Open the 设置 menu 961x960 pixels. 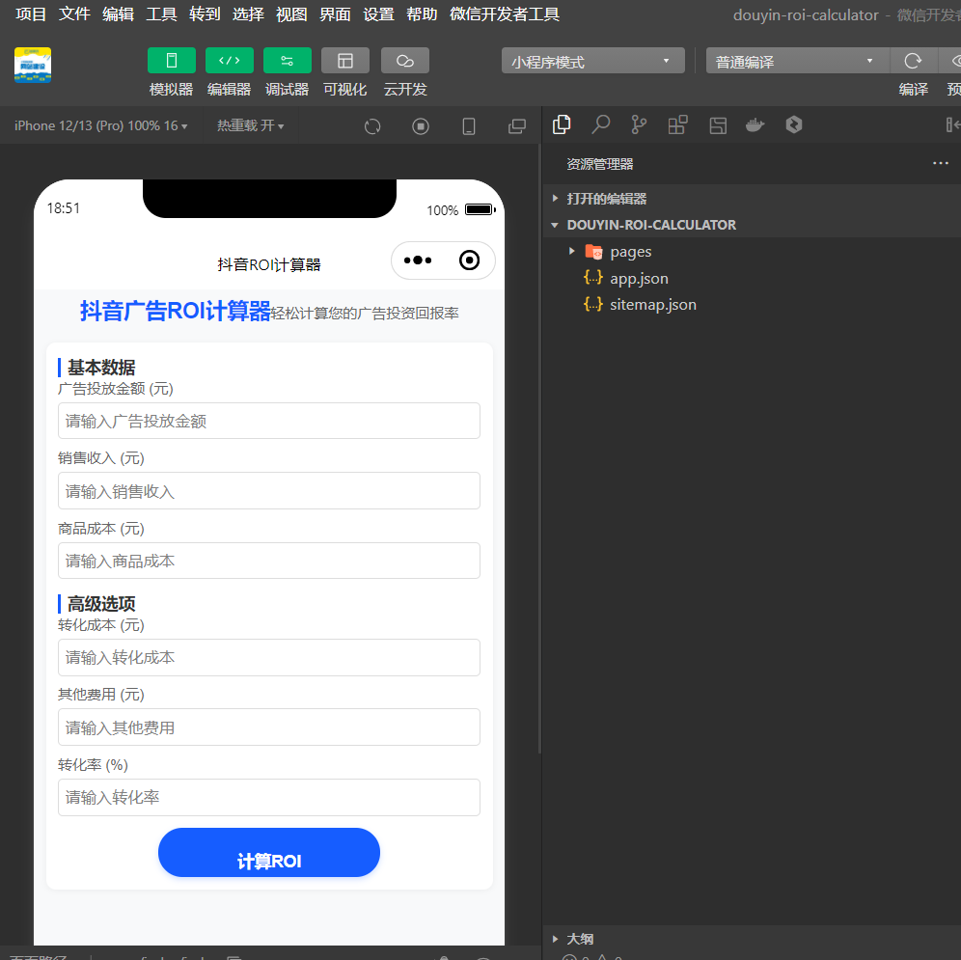pos(379,14)
